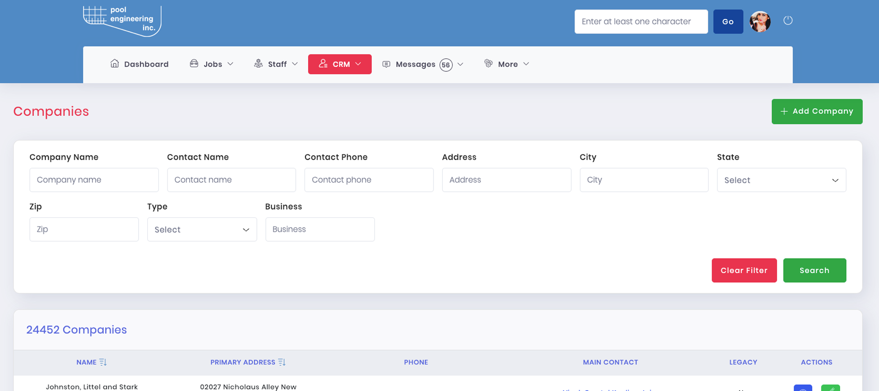Image resolution: width=879 pixels, height=391 pixels.
Task: Click the green Search button
Action: point(814,270)
